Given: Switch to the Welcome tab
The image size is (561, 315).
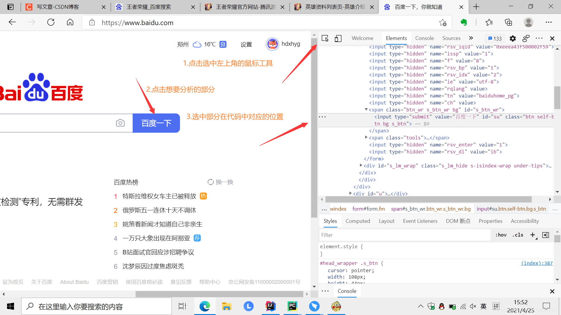Looking at the screenshot, I should pos(362,38).
